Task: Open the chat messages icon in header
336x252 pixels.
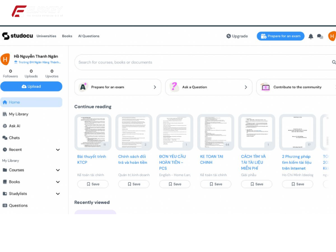Action: click(320, 36)
